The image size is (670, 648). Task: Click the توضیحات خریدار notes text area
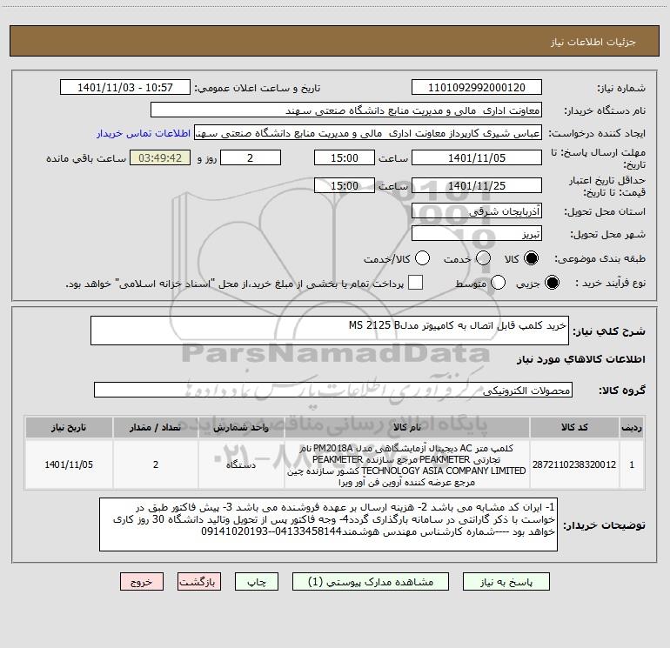coord(328,524)
